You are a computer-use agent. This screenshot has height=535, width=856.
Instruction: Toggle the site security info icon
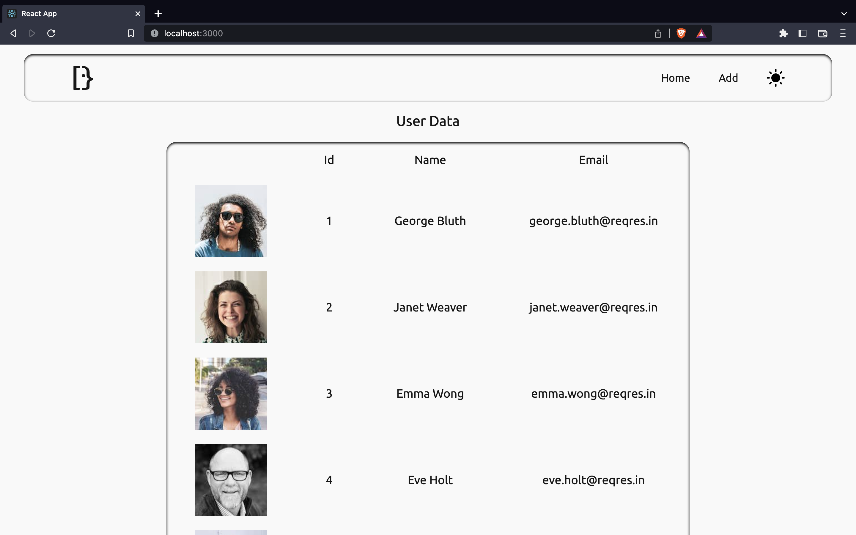tap(154, 33)
